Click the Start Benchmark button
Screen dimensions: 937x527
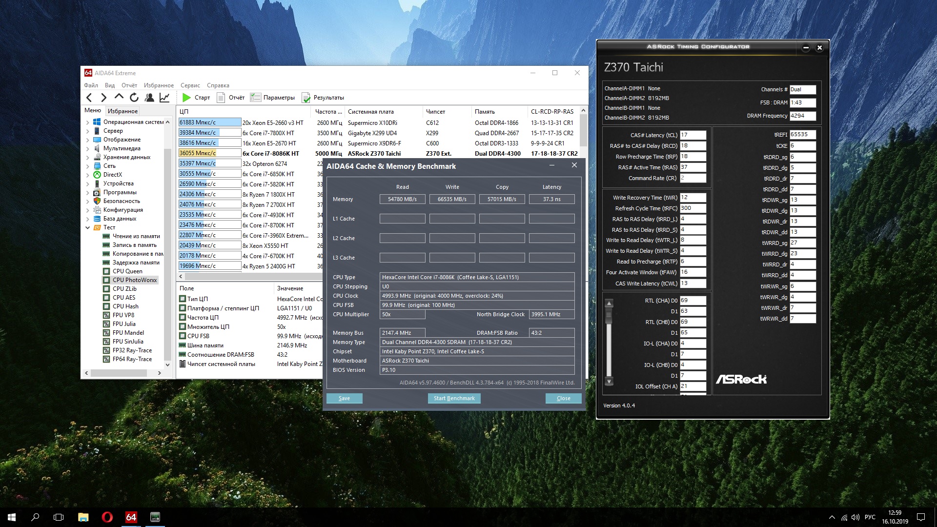[x=454, y=398]
